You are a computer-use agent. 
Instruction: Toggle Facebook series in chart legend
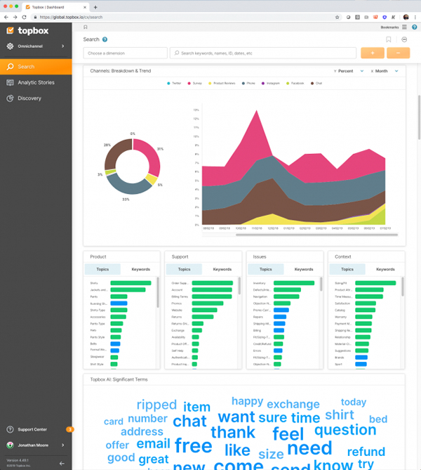click(x=296, y=83)
